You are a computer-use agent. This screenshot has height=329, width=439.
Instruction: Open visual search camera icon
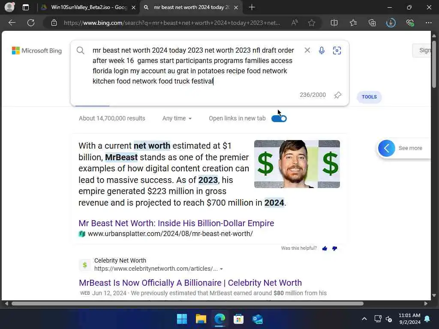pyautogui.click(x=337, y=51)
